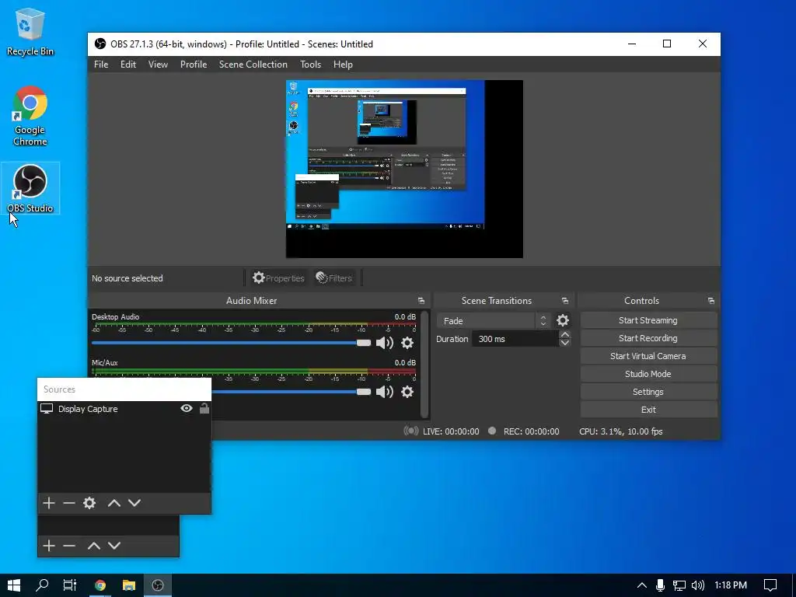
Task: Open taskbar Search
Action: tap(42, 585)
